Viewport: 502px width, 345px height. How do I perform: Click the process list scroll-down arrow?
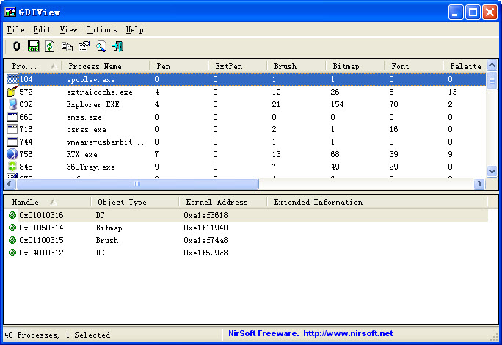click(x=492, y=172)
